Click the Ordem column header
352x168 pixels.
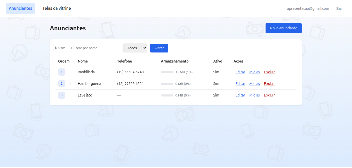[64, 61]
